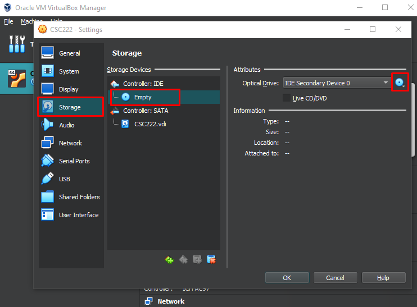This screenshot has width=417, height=307.
Task: Click the optical disk chooser icon
Action: (x=400, y=83)
